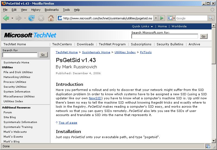
Task: Open System Information sidebar link
Action: click(x=17, y=92)
